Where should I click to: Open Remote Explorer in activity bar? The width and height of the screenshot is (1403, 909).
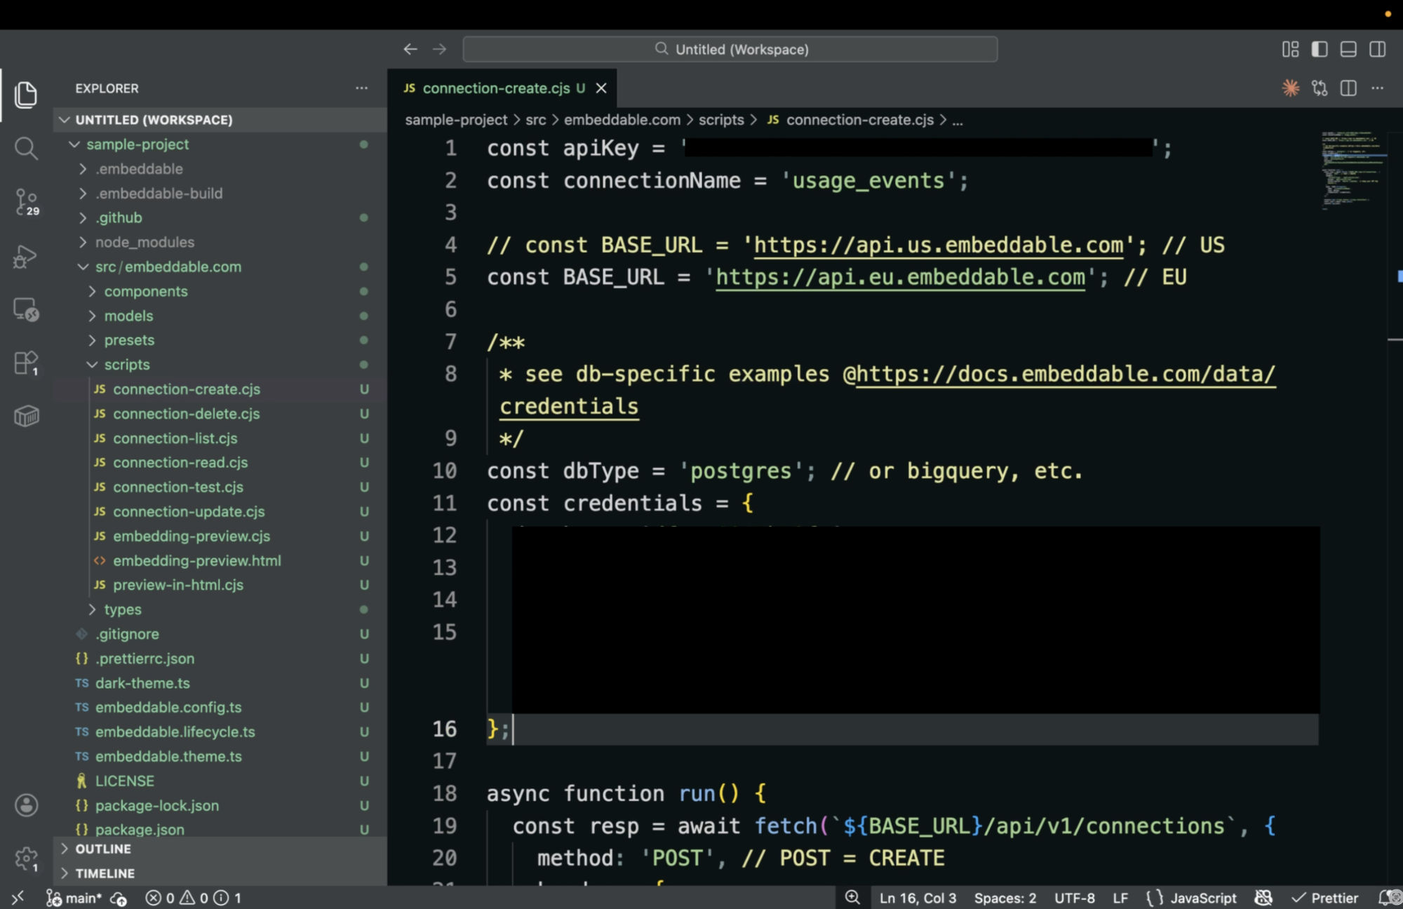pos(26,309)
